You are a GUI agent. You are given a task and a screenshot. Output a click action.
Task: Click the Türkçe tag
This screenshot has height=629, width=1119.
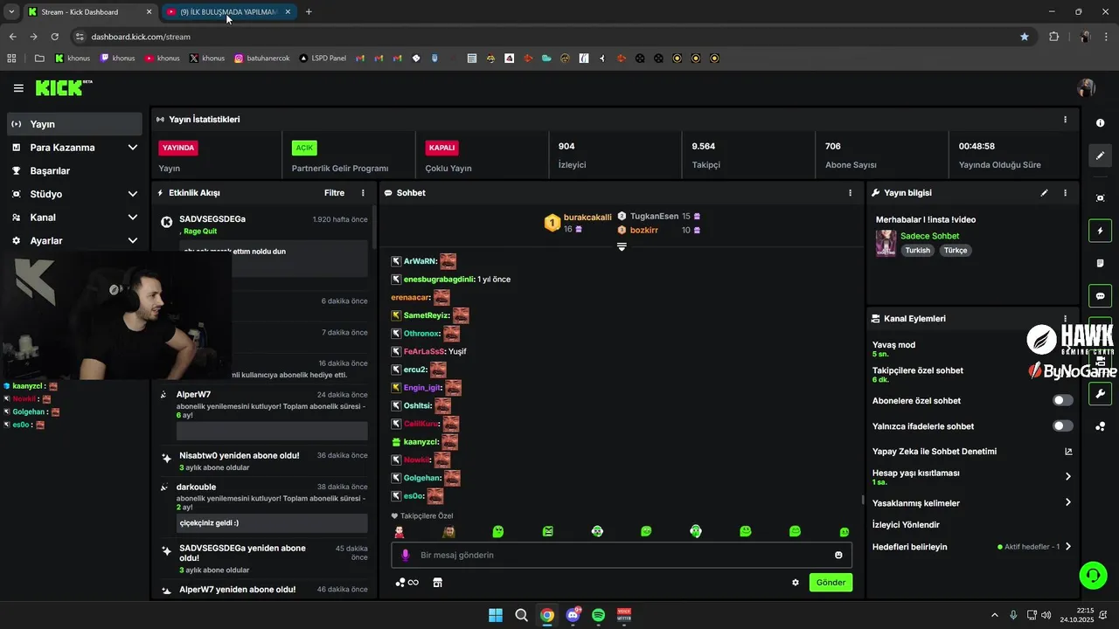point(956,251)
